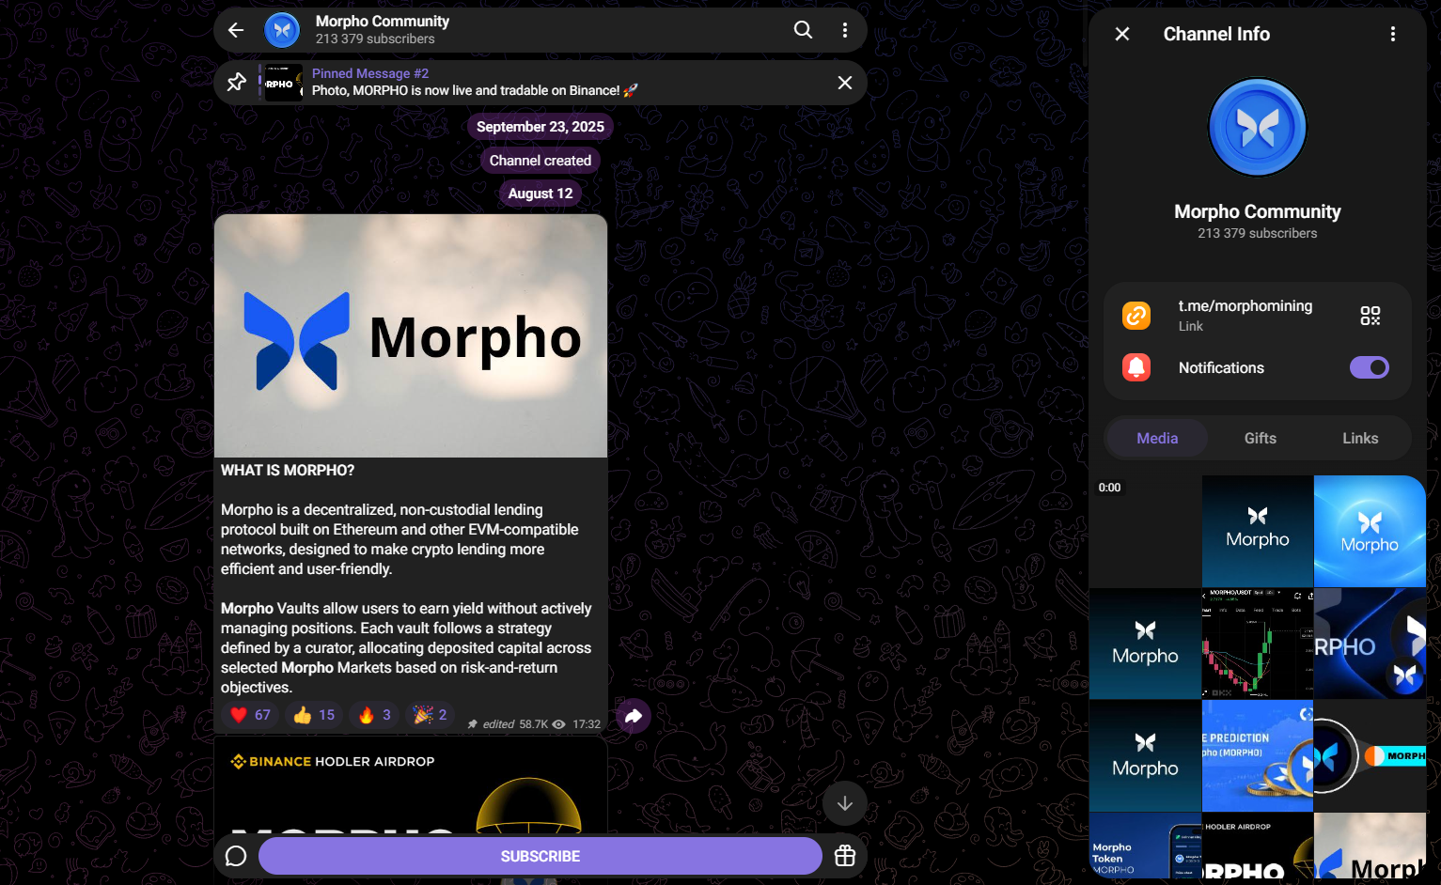The image size is (1441, 885).
Task: Dismiss the pinned message bar
Action: 845,83
